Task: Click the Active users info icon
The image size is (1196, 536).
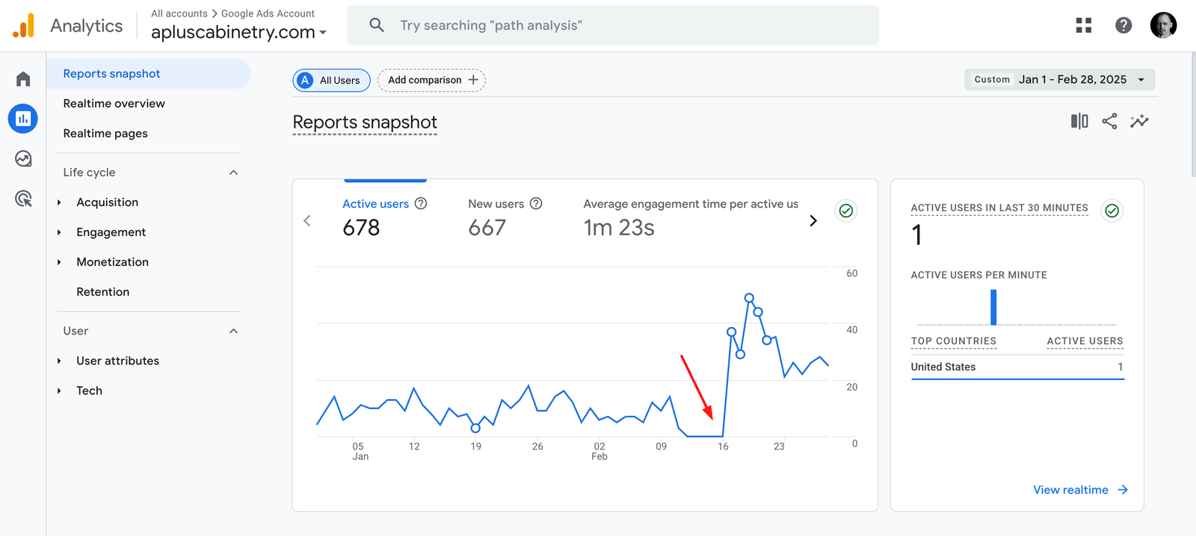Action: [x=421, y=204]
